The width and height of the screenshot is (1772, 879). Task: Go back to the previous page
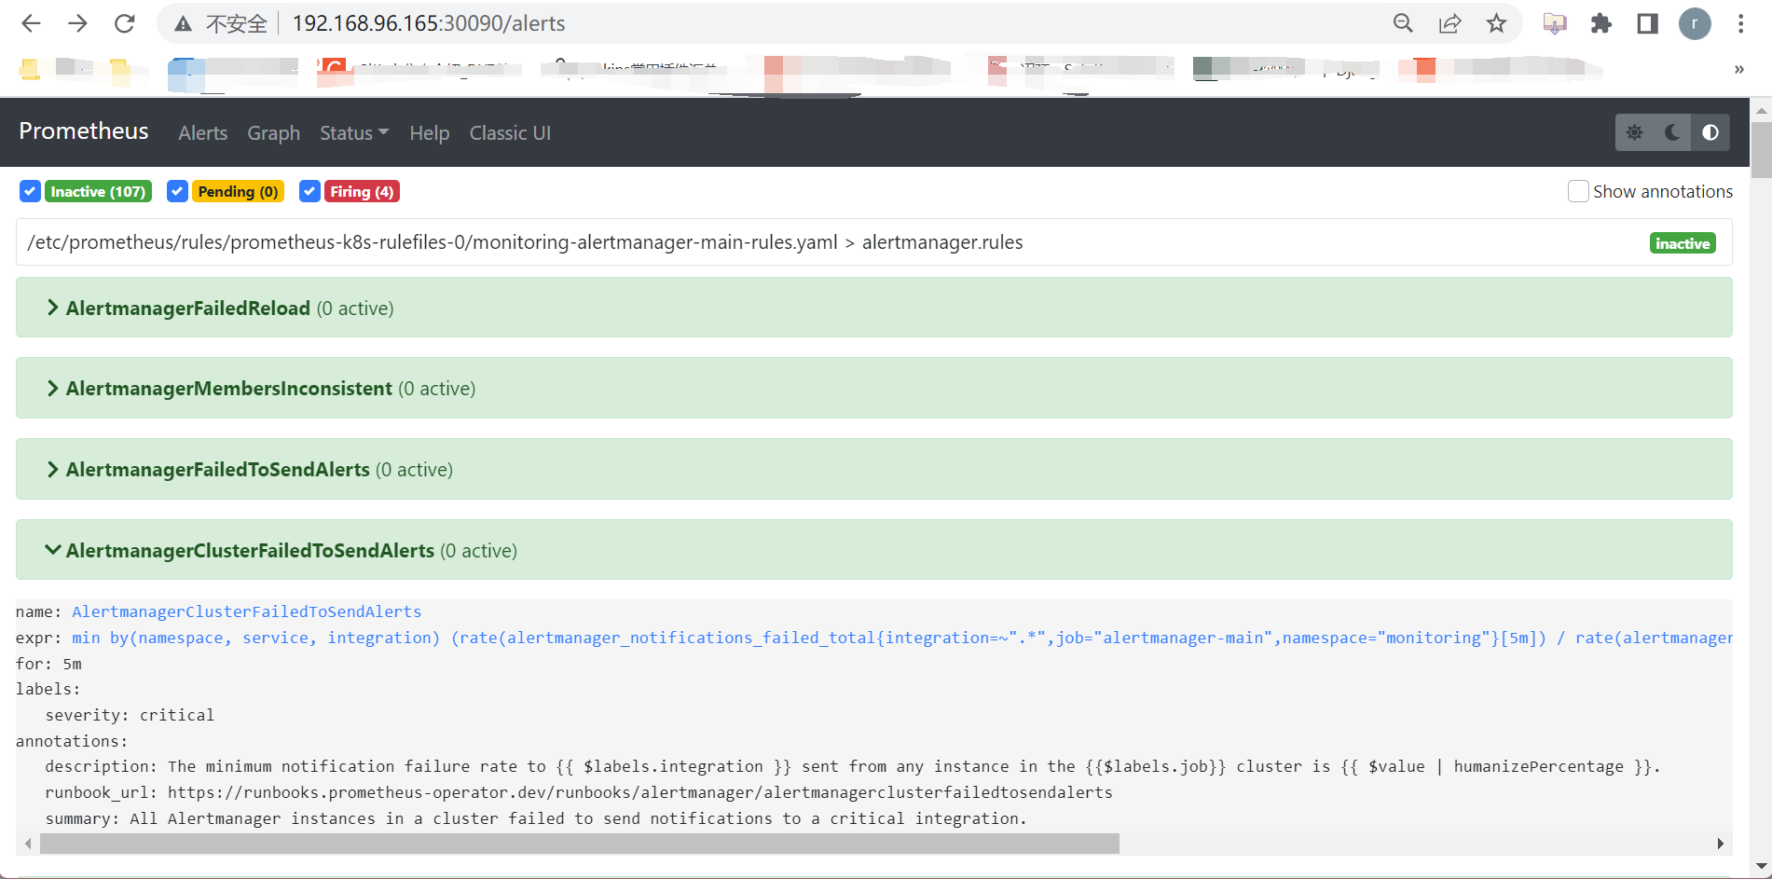[31, 23]
